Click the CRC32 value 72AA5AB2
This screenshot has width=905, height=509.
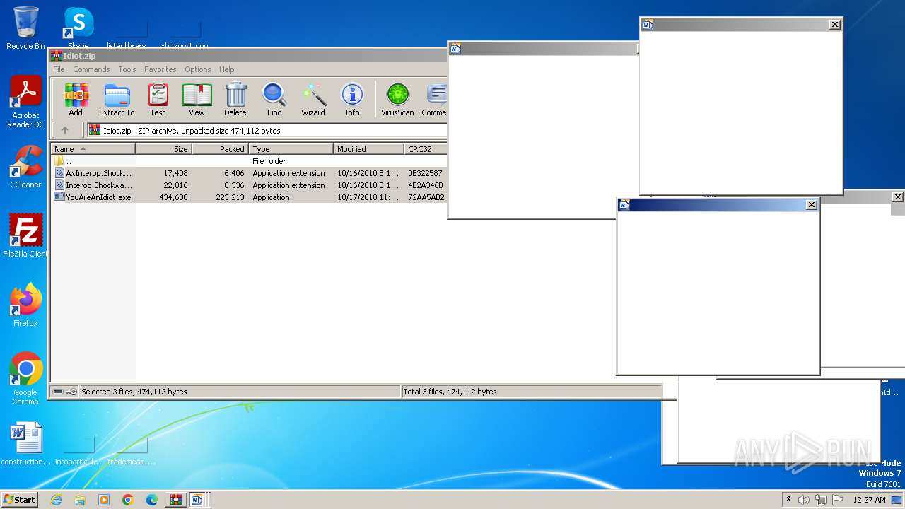(x=426, y=197)
